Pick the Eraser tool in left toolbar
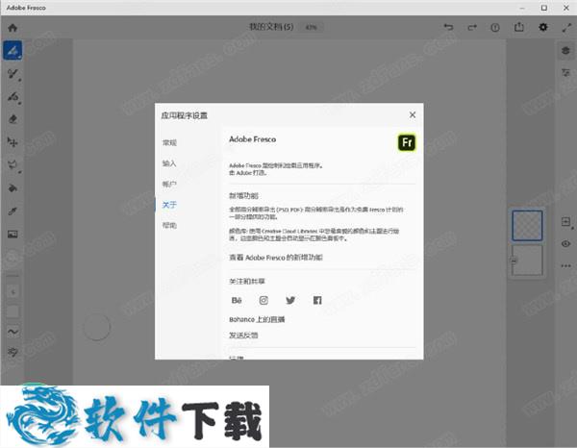The height and width of the screenshot is (448, 577). click(13, 119)
